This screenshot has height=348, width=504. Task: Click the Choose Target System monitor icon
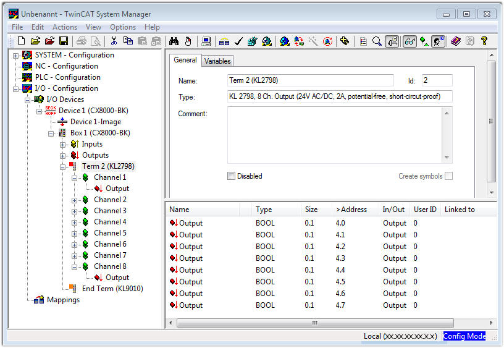pos(206,41)
